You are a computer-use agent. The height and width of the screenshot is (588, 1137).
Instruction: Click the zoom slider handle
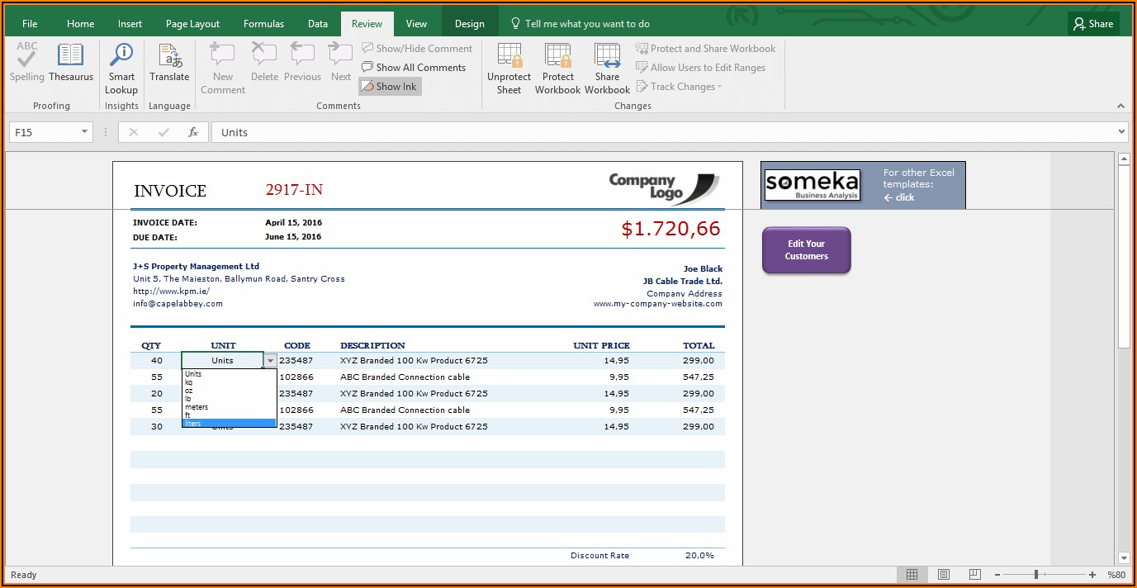(1036, 575)
